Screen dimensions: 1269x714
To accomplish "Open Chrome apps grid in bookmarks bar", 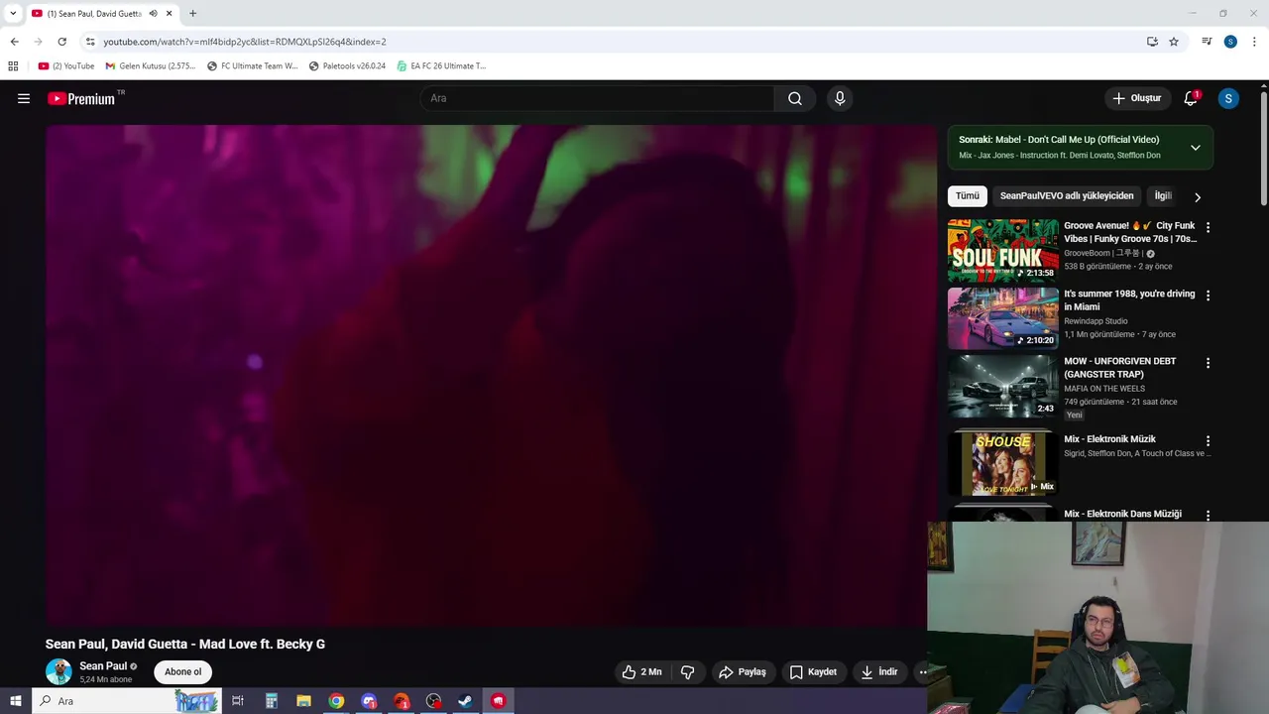I will pyautogui.click(x=13, y=66).
